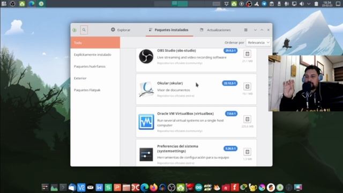Click the system settings sliders logo
This screenshot has height=193, width=343.
point(146,154)
